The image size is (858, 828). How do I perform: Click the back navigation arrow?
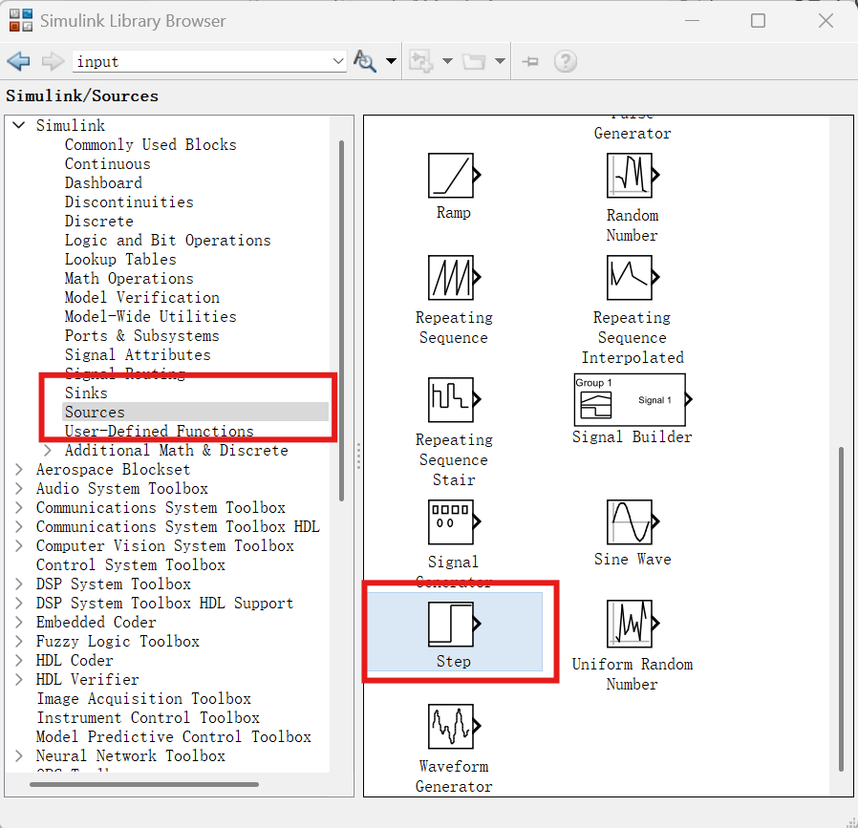point(18,60)
